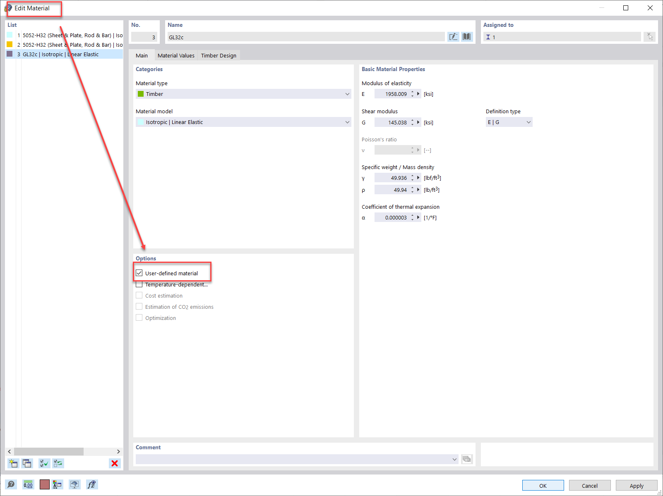Apply the material changes
663x496 pixels.
(x=636, y=485)
